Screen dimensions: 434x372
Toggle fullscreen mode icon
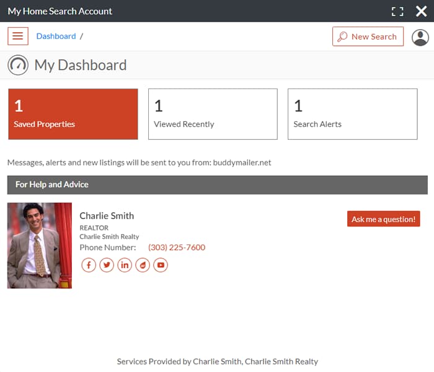pyautogui.click(x=397, y=11)
